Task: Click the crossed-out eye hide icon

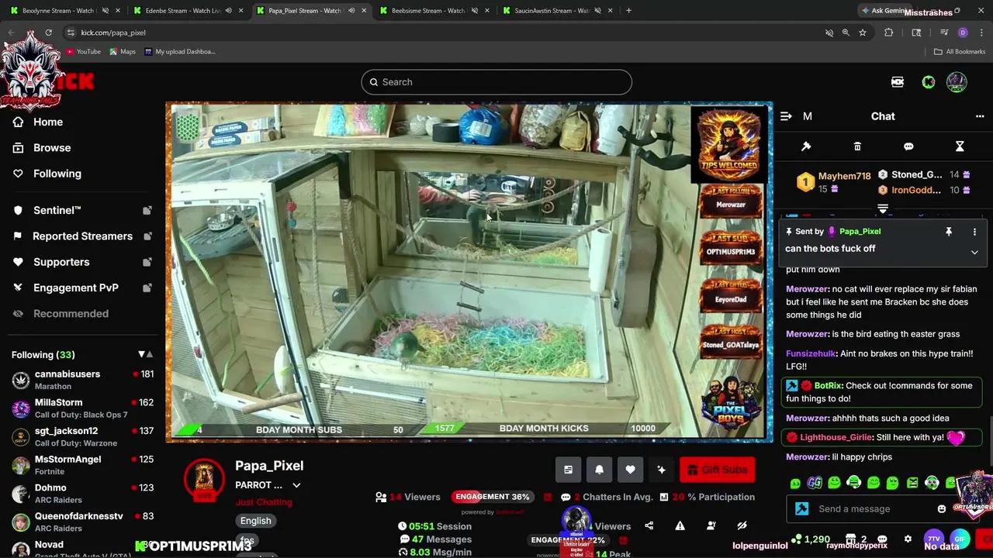Action: [x=742, y=526]
